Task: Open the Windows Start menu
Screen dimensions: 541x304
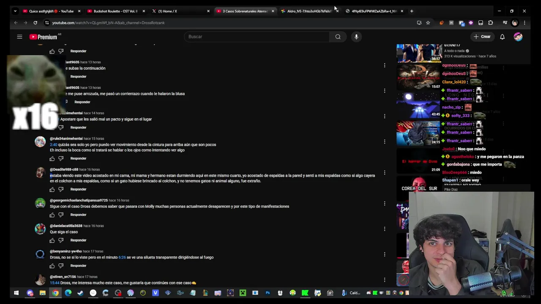Action: 16,293
